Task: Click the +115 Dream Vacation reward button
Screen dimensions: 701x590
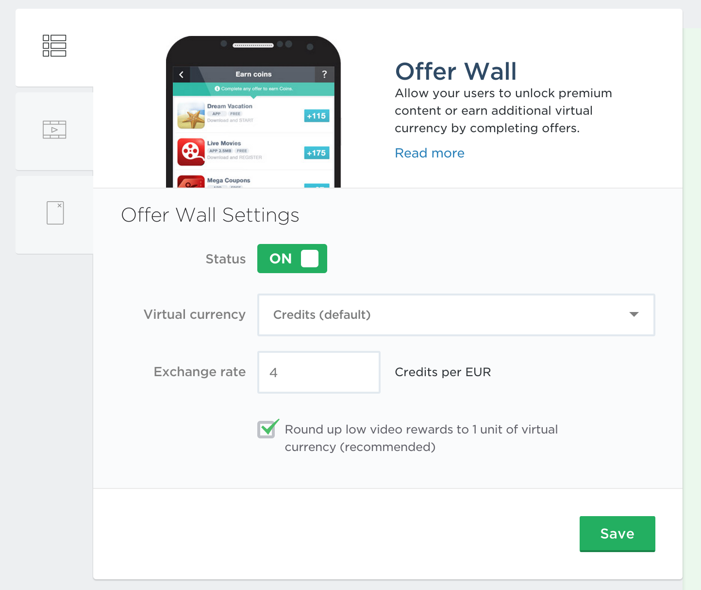Action: point(316,116)
